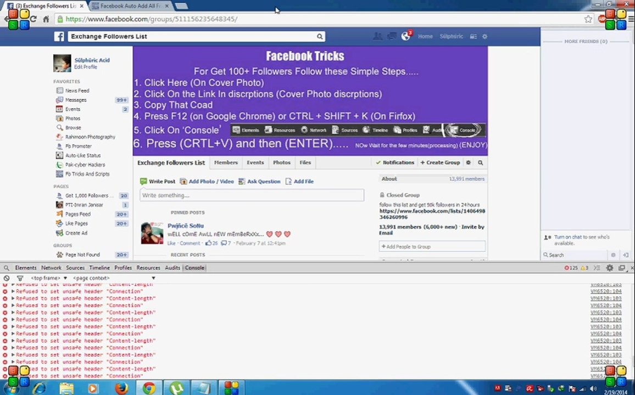Image resolution: width=635 pixels, height=395 pixels.
Task: Click Edit Profile link
Action: 86,67
